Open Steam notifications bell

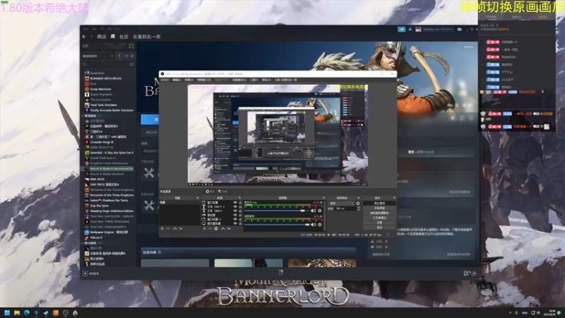410,29
